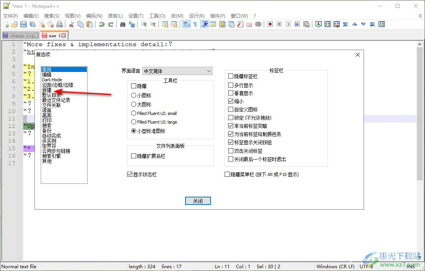Select 自动完成 in preferences list
425x271 pixels.
tap(52, 136)
